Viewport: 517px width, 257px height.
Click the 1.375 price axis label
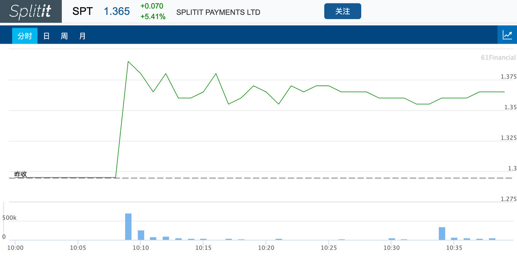509,77
